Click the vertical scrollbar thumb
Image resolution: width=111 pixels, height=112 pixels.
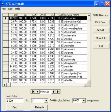(x=89, y=19)
